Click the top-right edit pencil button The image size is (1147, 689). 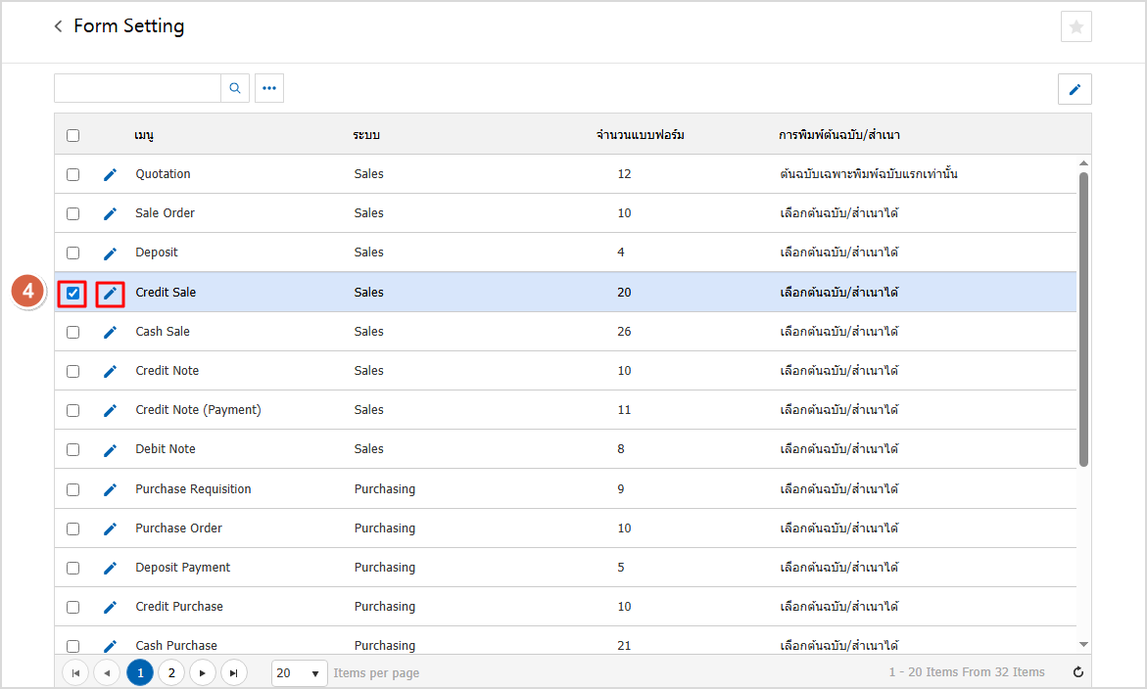[1075, 89]
